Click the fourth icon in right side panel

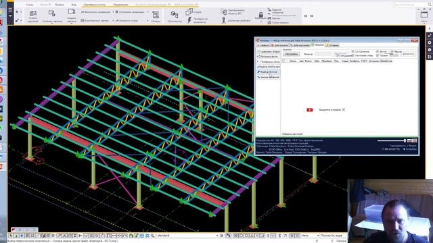[x=430, y=57]
